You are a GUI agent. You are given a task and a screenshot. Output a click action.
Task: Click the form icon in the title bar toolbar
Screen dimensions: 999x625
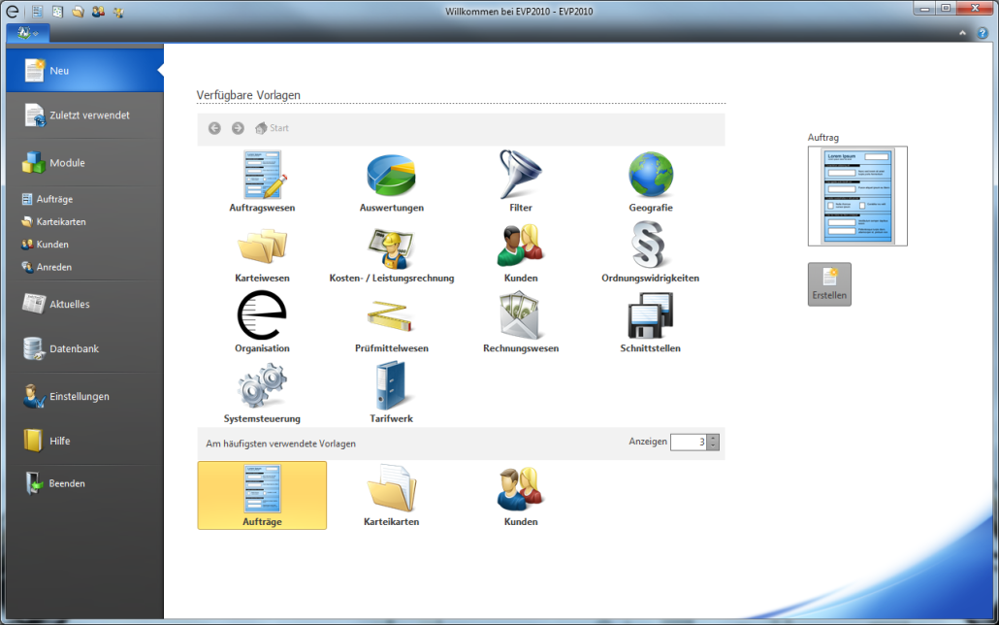tap(37, 11)
